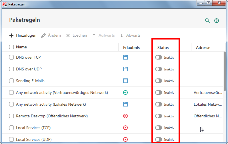Enable the DNS over TCP status switch
The width and height of the screenshot is (228, 144).
coord(159,57)
